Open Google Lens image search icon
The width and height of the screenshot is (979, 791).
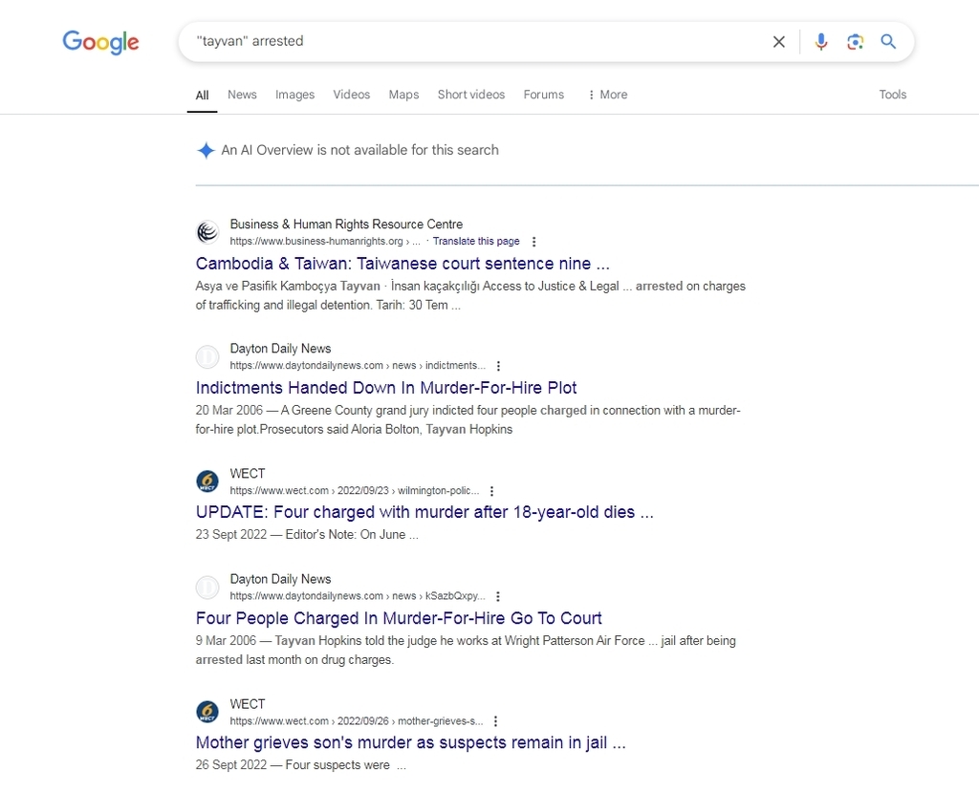click(x=855, y=42)
